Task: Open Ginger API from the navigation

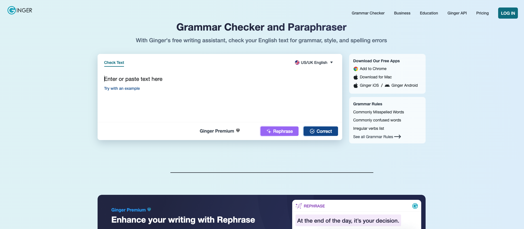Action: (x=457, y=13)
